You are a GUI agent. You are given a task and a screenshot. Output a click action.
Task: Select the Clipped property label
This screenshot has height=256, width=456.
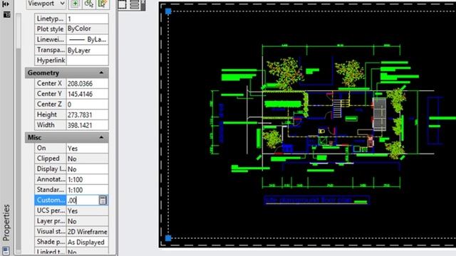[x=51, y=159]
